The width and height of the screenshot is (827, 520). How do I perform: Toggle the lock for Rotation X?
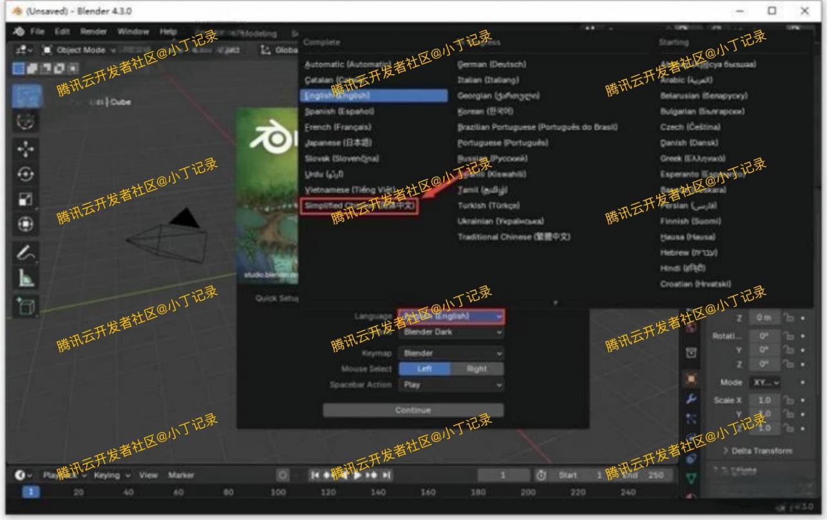788,336
